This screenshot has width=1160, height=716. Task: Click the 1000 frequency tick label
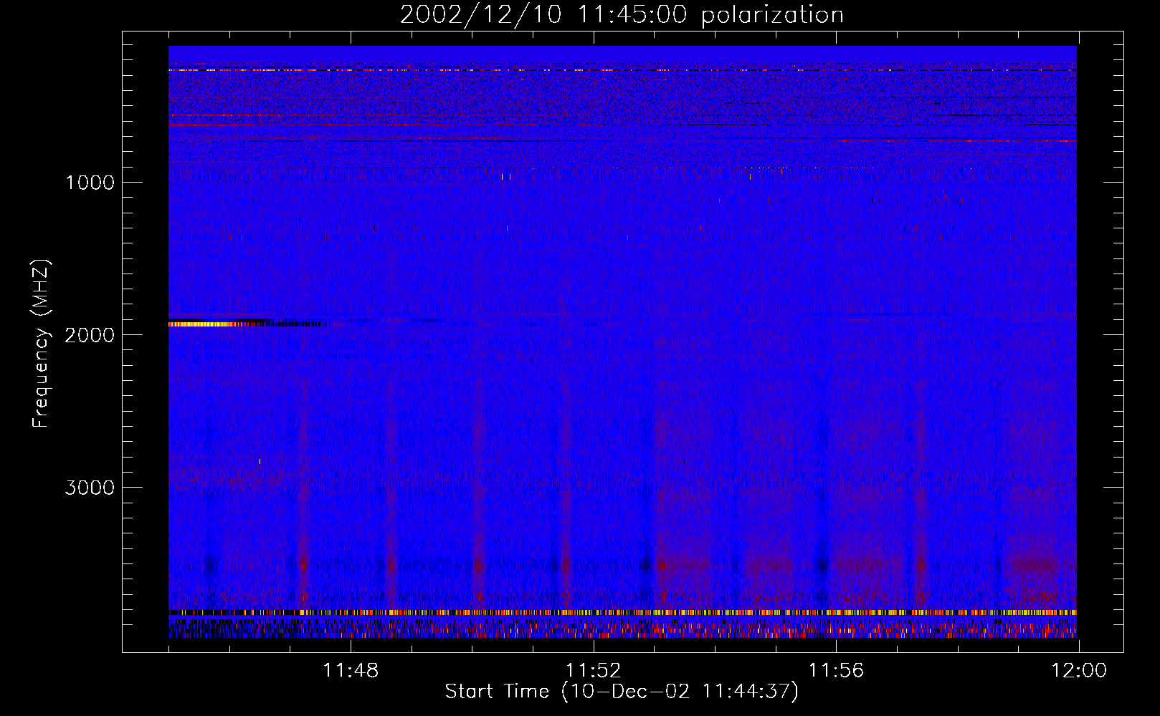90,183
